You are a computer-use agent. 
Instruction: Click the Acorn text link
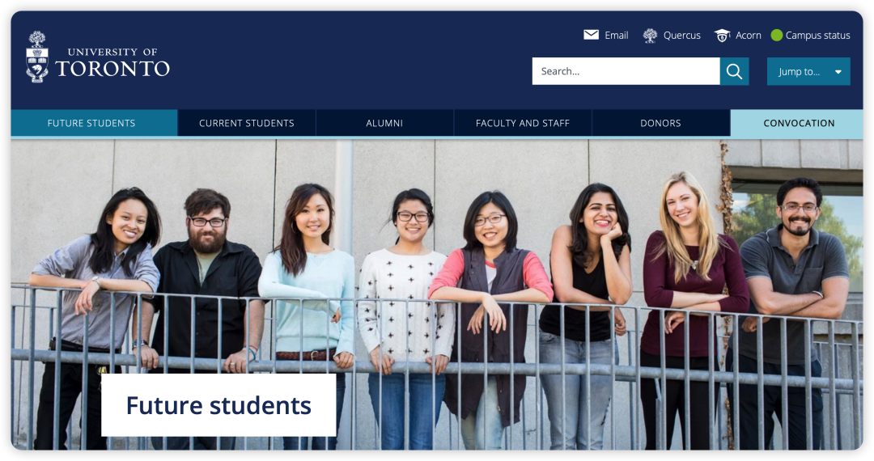pos(748,35)
